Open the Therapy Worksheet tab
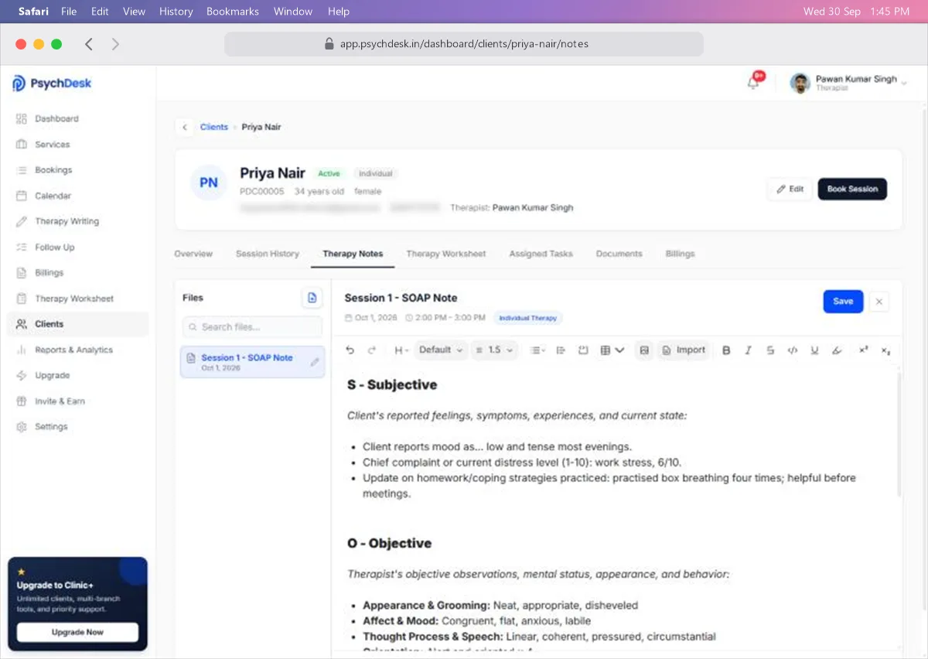This screenshot has width=928, height=659. coord(446,254)
